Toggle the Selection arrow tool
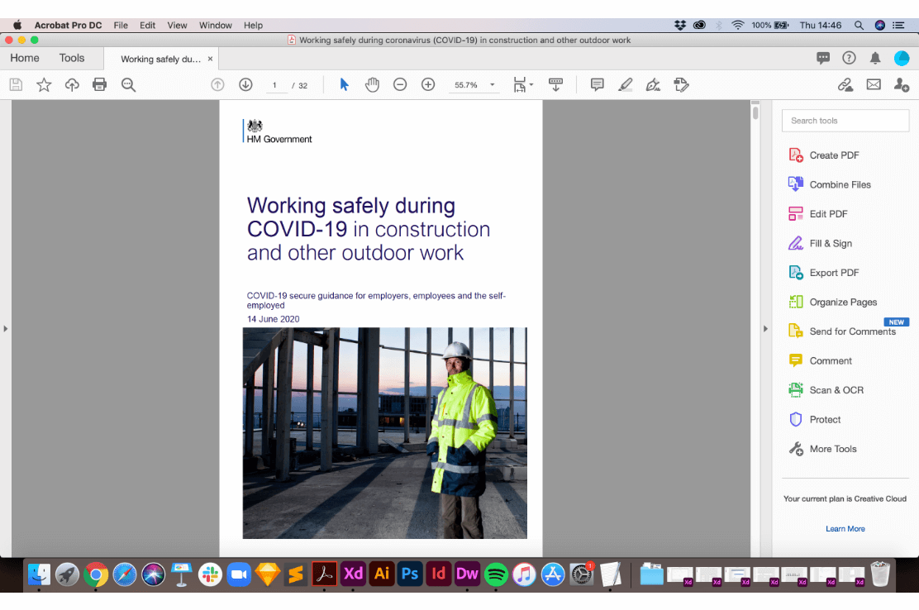Screen dimensions: 919x610 [x=345, y=84]
